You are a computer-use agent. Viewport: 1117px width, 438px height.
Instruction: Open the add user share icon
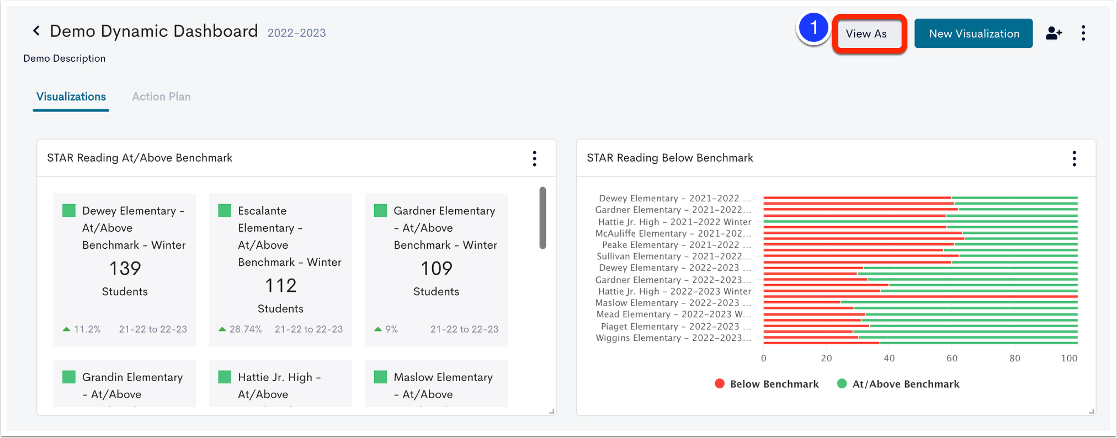pyautogui.click(x=1054, y=34)
